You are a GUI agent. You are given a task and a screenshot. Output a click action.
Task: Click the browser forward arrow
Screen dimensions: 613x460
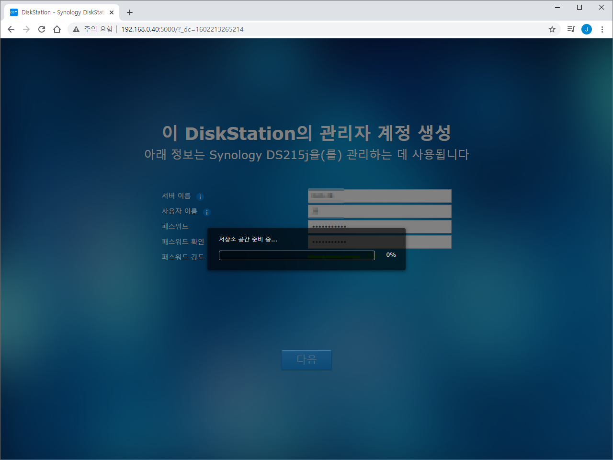(26, 29)
